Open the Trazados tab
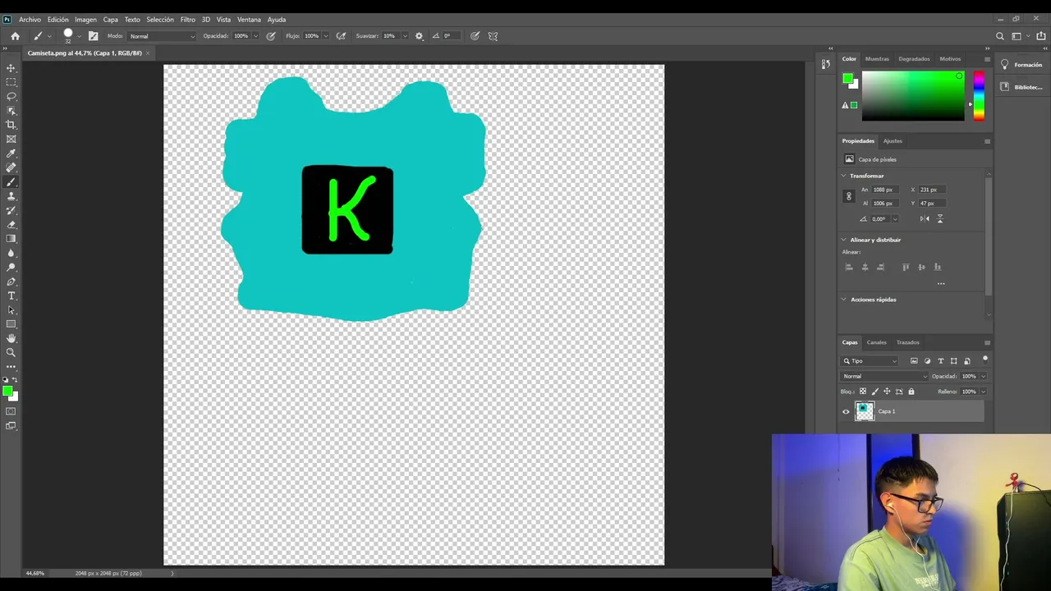The image size is (1051, 591). coord(907,342)
